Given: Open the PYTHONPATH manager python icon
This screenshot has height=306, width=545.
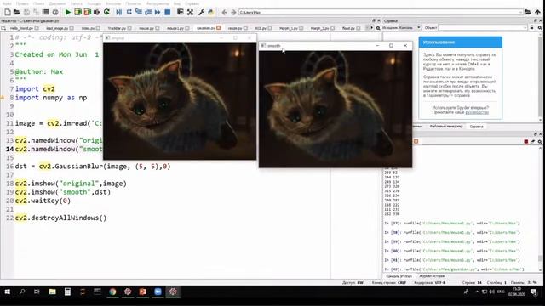Looking at the screenshot, I should coord(210,12).
